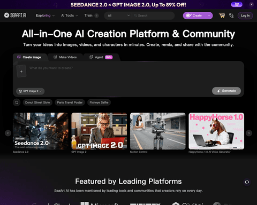Open the Seedance 2.0 card thumbnail
The height and width of the screenshot is (205, 257).
41,131
